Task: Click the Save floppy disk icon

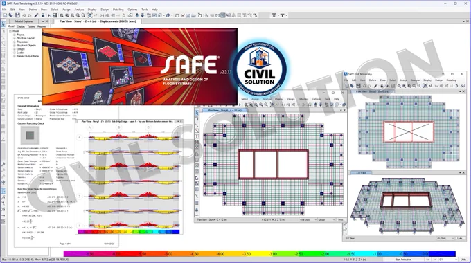Action: (x=17, y=15)
